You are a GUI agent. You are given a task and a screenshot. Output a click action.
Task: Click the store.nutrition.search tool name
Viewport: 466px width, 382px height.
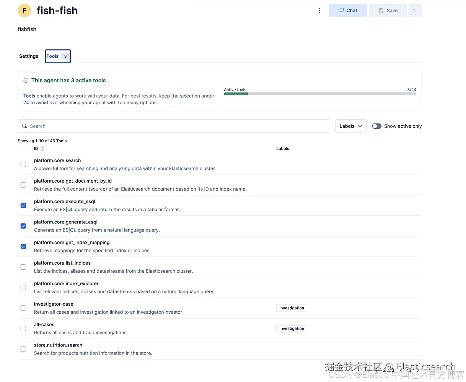tap(58, 345)
